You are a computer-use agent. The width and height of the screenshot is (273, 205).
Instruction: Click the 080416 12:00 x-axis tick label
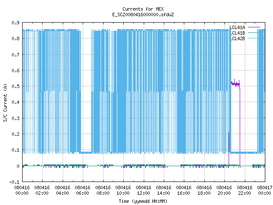pos(143,190)
